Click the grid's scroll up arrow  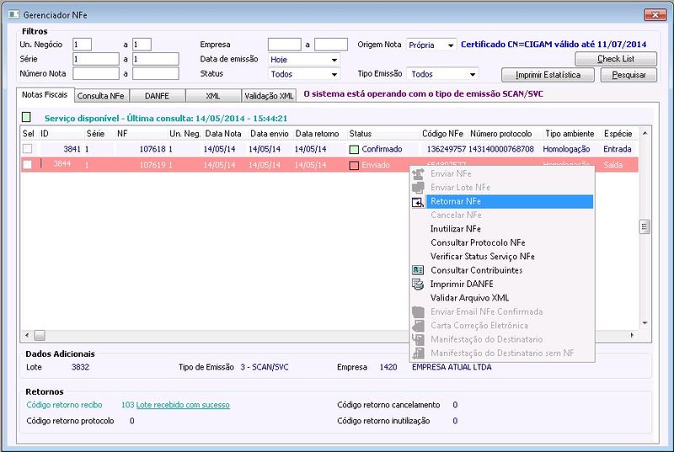tap(645, 134)
